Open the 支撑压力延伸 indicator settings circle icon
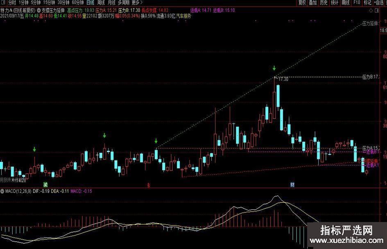The image size is (387, 249). coord(39,10)
